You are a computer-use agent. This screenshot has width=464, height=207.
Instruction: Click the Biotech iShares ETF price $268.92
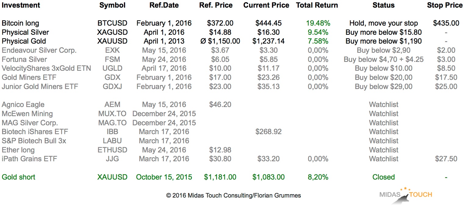268,132
